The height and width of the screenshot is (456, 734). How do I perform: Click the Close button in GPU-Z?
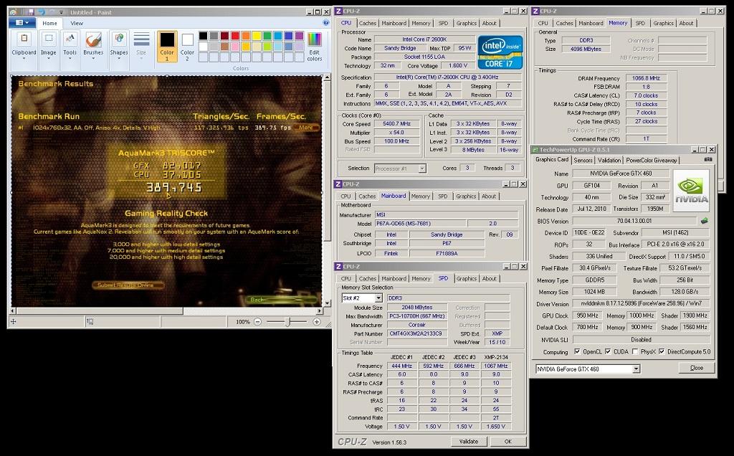pos(697,368)
